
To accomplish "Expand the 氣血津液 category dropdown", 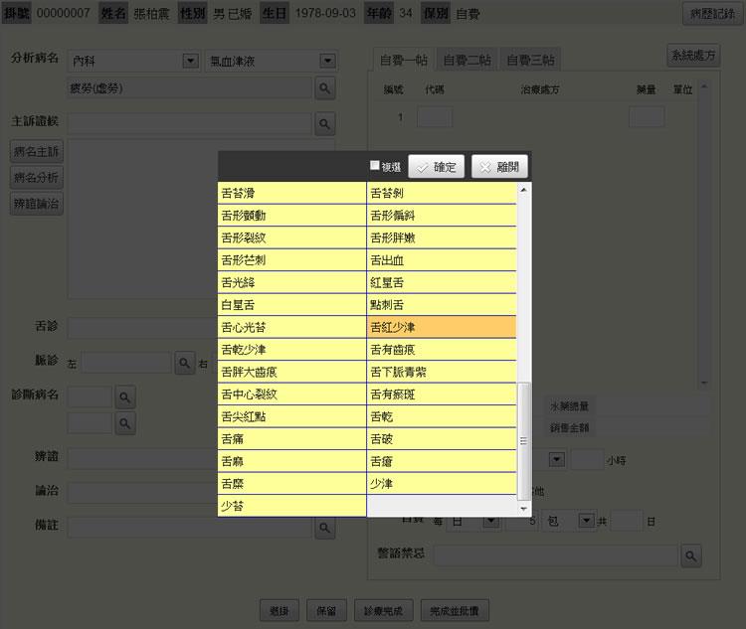I will tap(327, 62).
